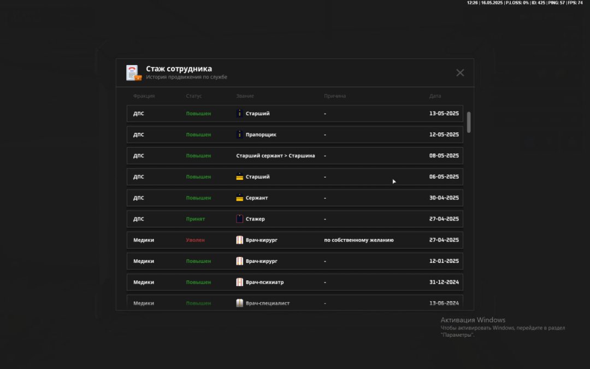
Task: Click the Старший icon in the 06-05-2025 row
Action: pos(239,177)
